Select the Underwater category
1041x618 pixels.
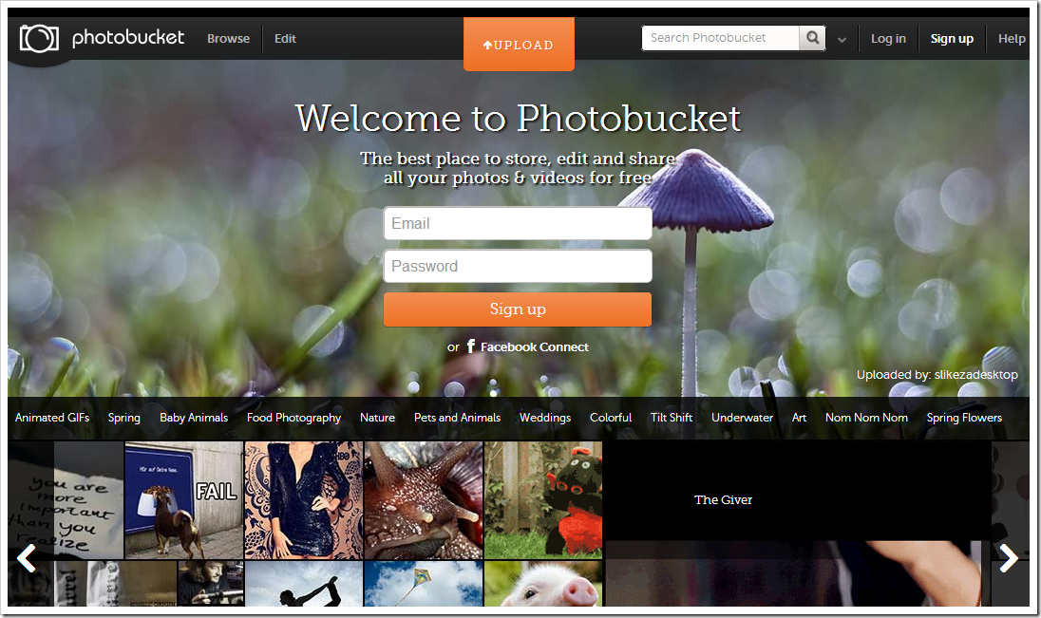pos(742,418)
